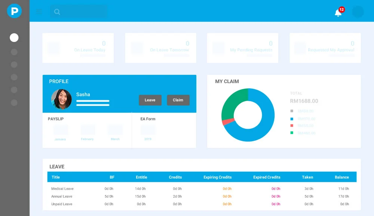Expand the Requested My Approval card
The height and width of the screenshot is (216, 374).
tap(325, 48)
